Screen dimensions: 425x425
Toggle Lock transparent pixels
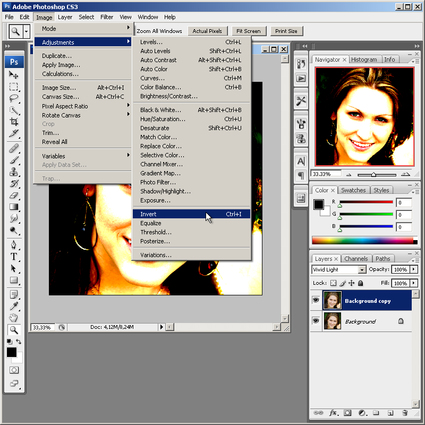[x=333, y=283]
